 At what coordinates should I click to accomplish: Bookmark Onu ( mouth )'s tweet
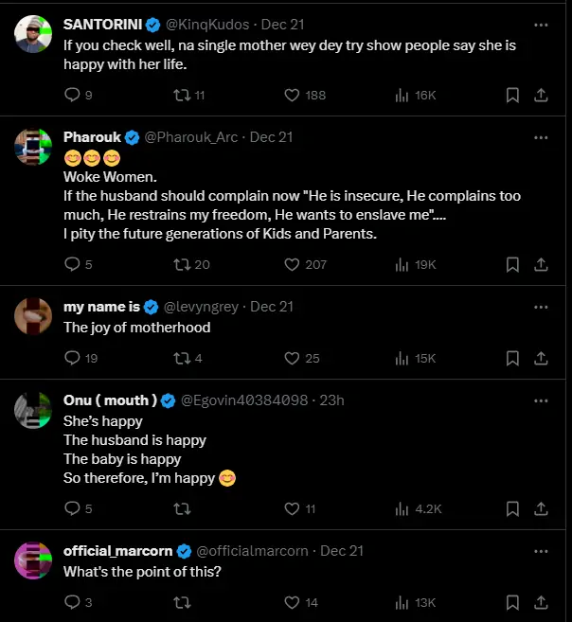pyautogui.click(x=512, y=508)
